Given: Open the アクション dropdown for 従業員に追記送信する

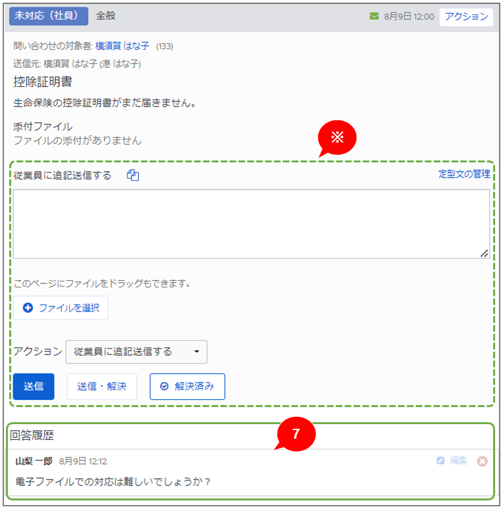Looking at the screenshot, I should click(136, 352).
